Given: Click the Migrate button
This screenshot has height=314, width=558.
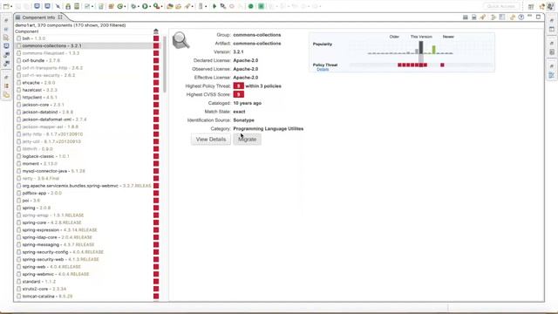Looking at the screenshot, I should coord(248,140).
